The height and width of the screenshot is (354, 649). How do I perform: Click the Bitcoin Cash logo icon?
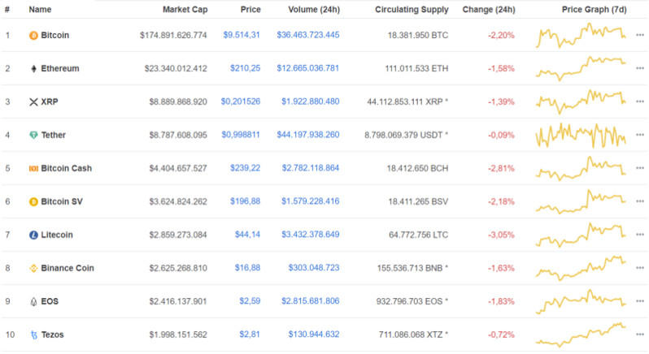coord(33,168)
